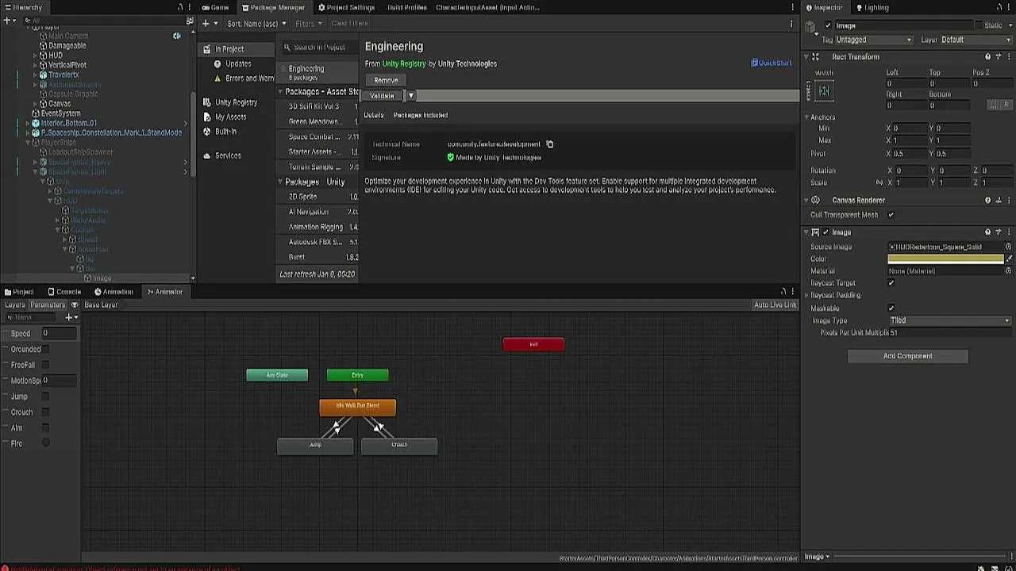Copy the technical name with copy icon
The height and width of the screenshot is (571, 1016).
point(549,144)
